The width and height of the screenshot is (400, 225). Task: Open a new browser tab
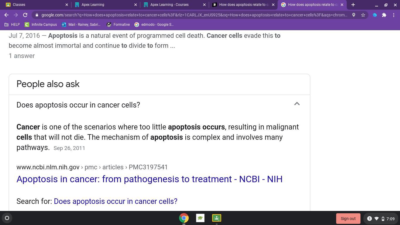pos(353,5)
